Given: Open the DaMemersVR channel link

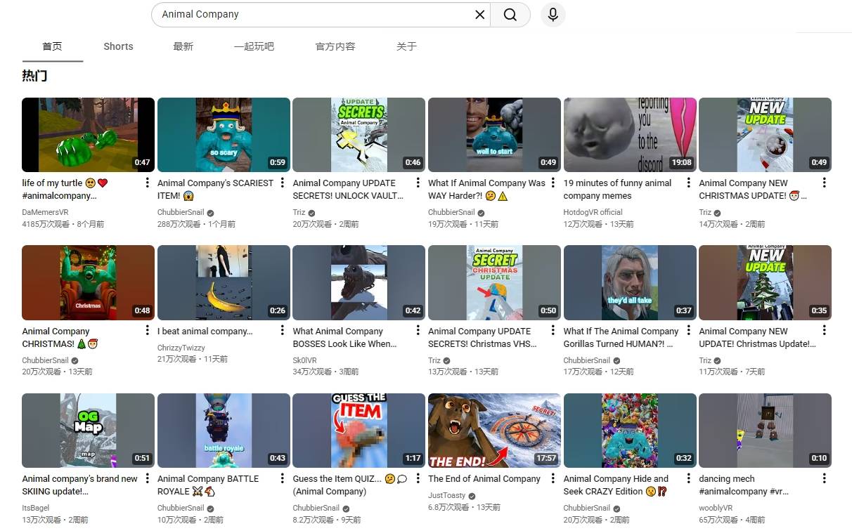Looking at the screenshot, I should pyautogui.click(x=45, y=212).
